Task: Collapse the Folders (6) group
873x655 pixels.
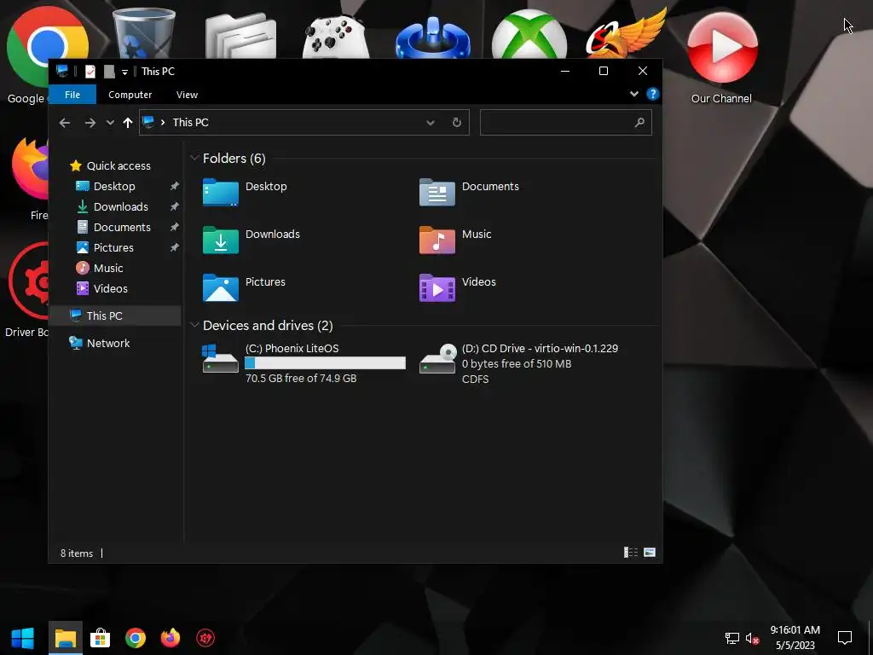Action: click(194, 158)
